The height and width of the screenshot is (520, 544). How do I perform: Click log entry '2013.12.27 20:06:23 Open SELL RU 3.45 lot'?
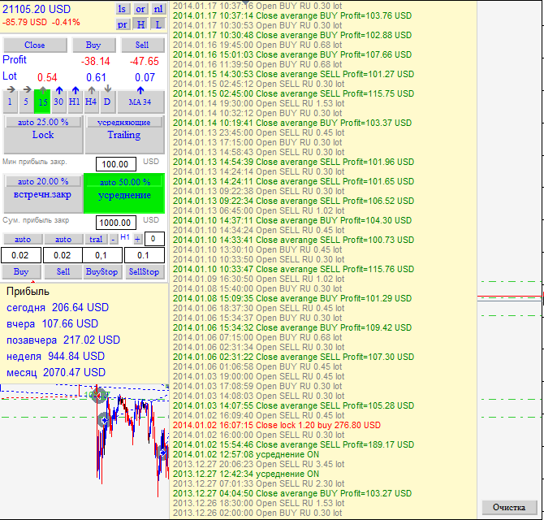[x=258, y=464]
